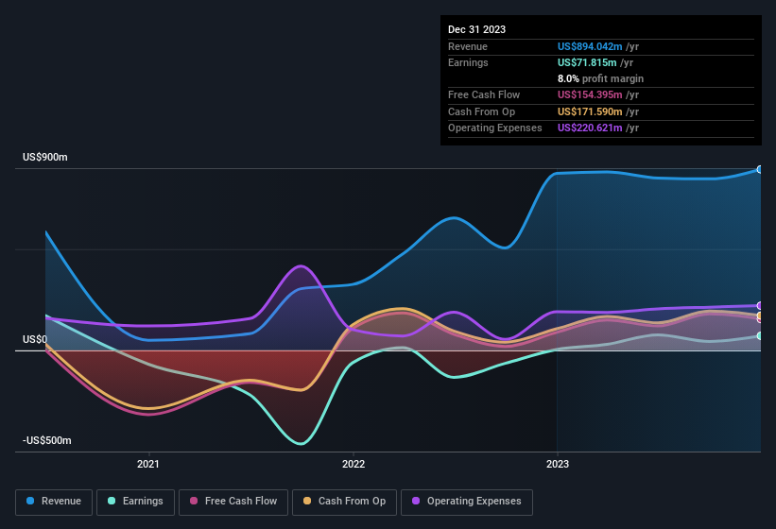Screen dimensions: 776x529
Task: Click the 8.0% profit margin text
Action: click(x=600, y=78)
